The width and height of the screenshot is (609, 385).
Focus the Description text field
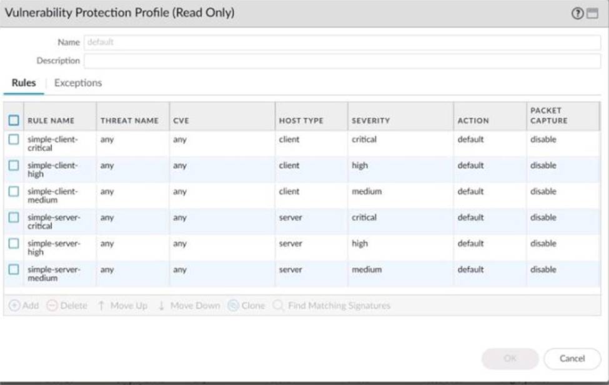coord(341,61)
